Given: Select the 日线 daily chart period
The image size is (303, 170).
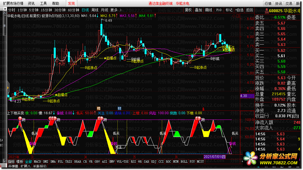Looking at the screenshot, I should pos(85,10).
